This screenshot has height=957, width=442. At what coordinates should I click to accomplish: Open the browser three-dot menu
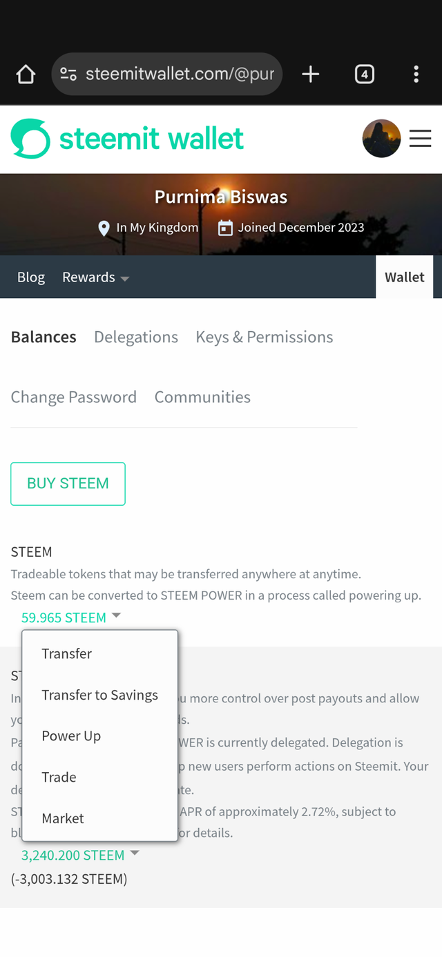pyautogui.click(x=416, y=74)
